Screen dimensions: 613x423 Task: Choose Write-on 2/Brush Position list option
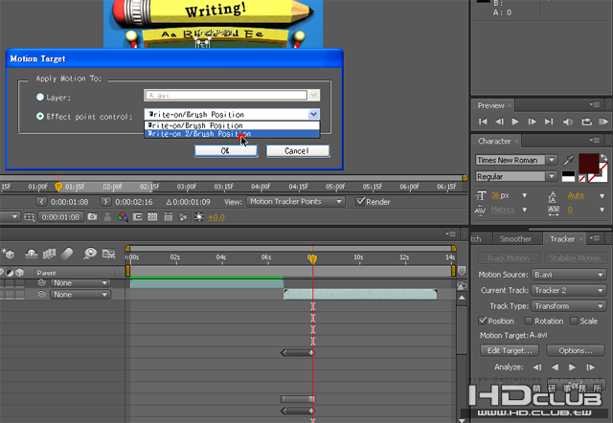(232, 134)
